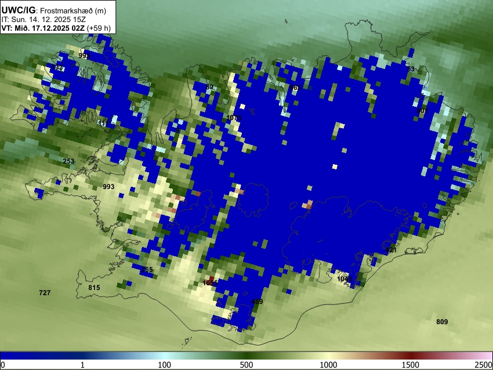Click the single-digit 9 map label

click(177, 130)
